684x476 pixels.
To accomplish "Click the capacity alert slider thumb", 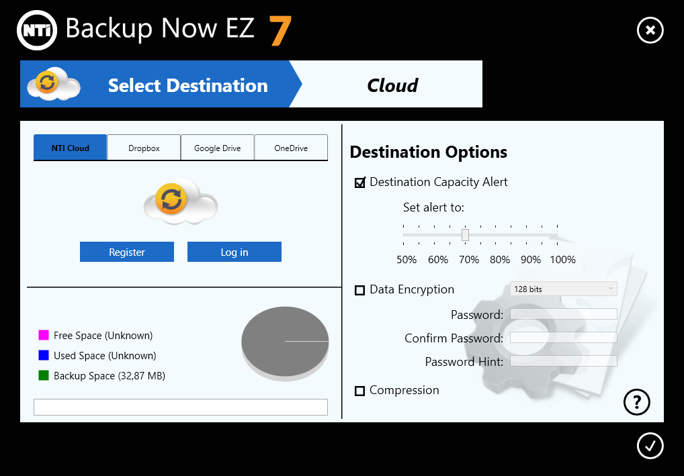I will point(465,234).
